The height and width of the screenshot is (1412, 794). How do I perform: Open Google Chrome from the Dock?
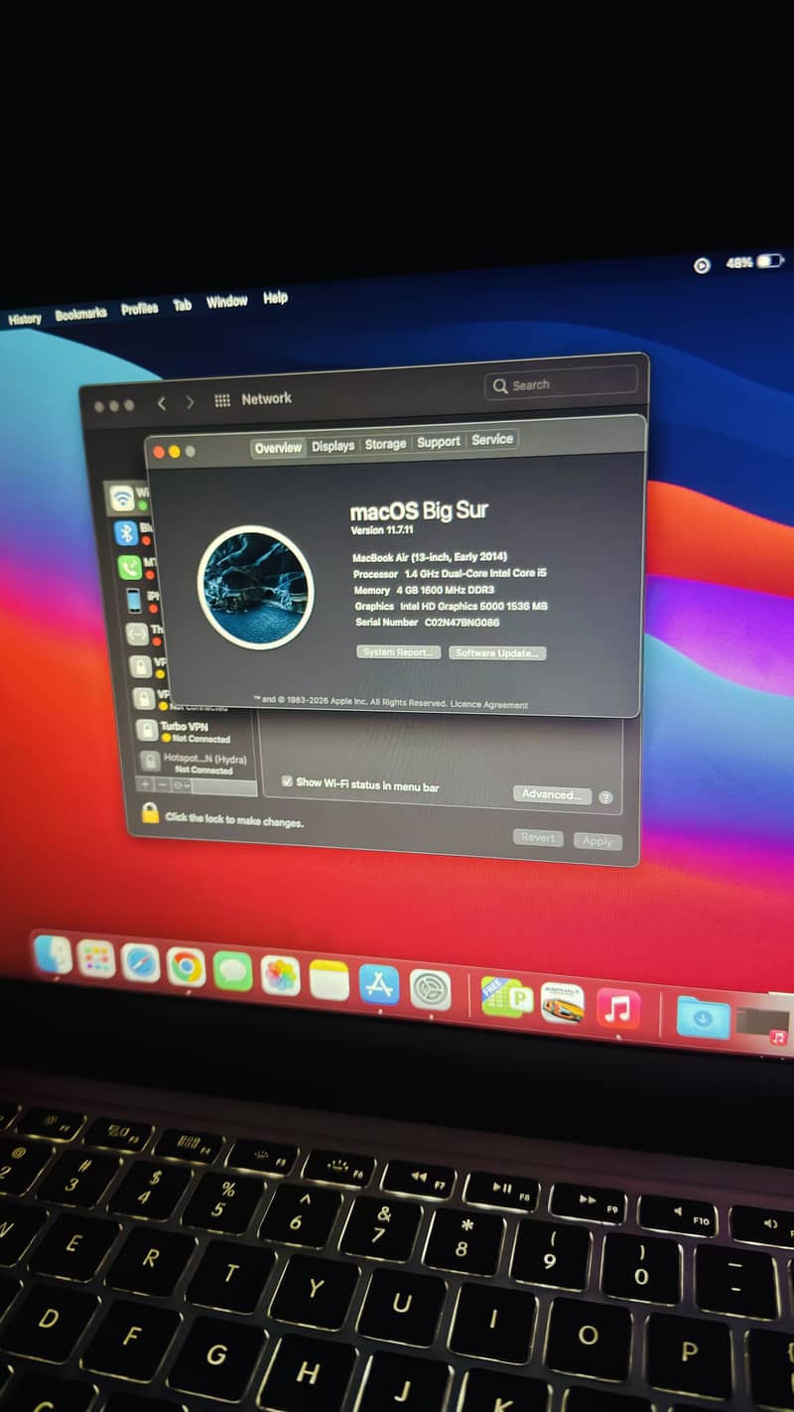point(186,966)
